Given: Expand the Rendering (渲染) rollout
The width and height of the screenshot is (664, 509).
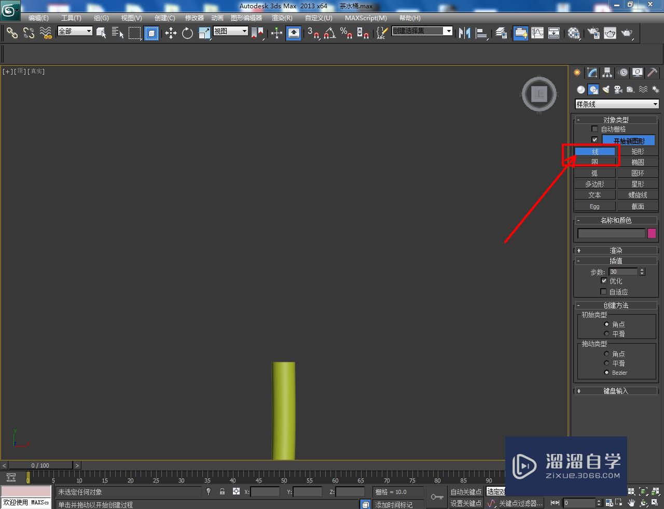Looking at the screenshot, I should [x=616, y=250].
